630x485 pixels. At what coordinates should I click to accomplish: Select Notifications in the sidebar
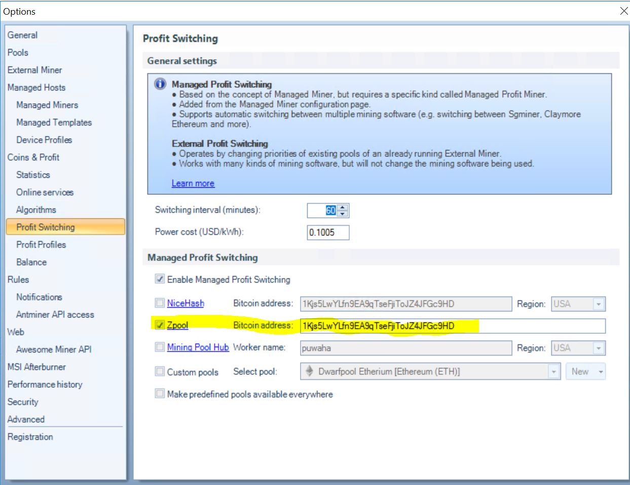point(39,297)
